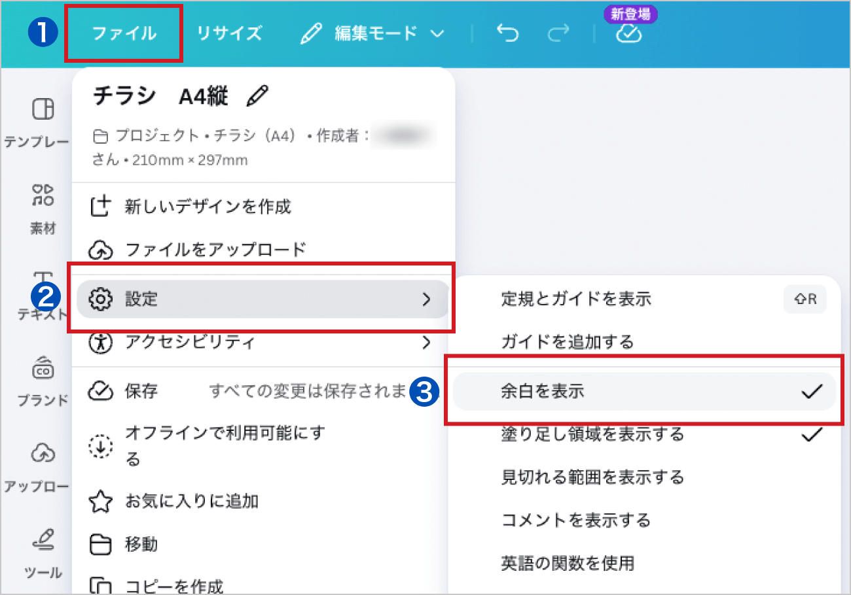Click the star favorite icon
The height and width of the screenshot is (595, 851).
(x=101, y=501)
